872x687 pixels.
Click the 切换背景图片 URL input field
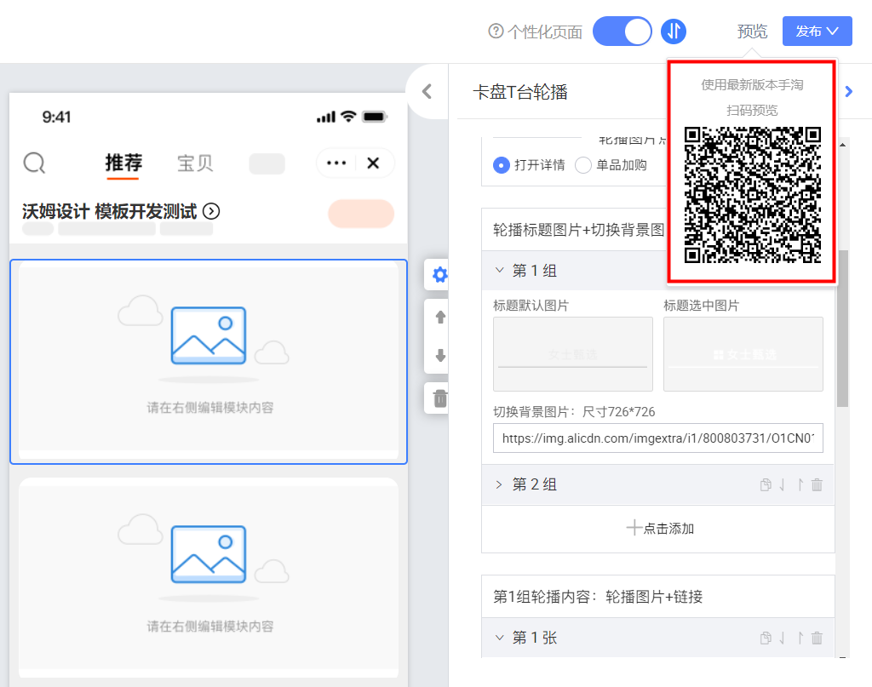tap(658, 438)
